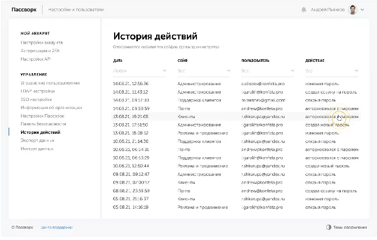Screen dimensions: 377x240
Task: Click the Центр поддержки footer link
Action: click(x=56, y=227)
